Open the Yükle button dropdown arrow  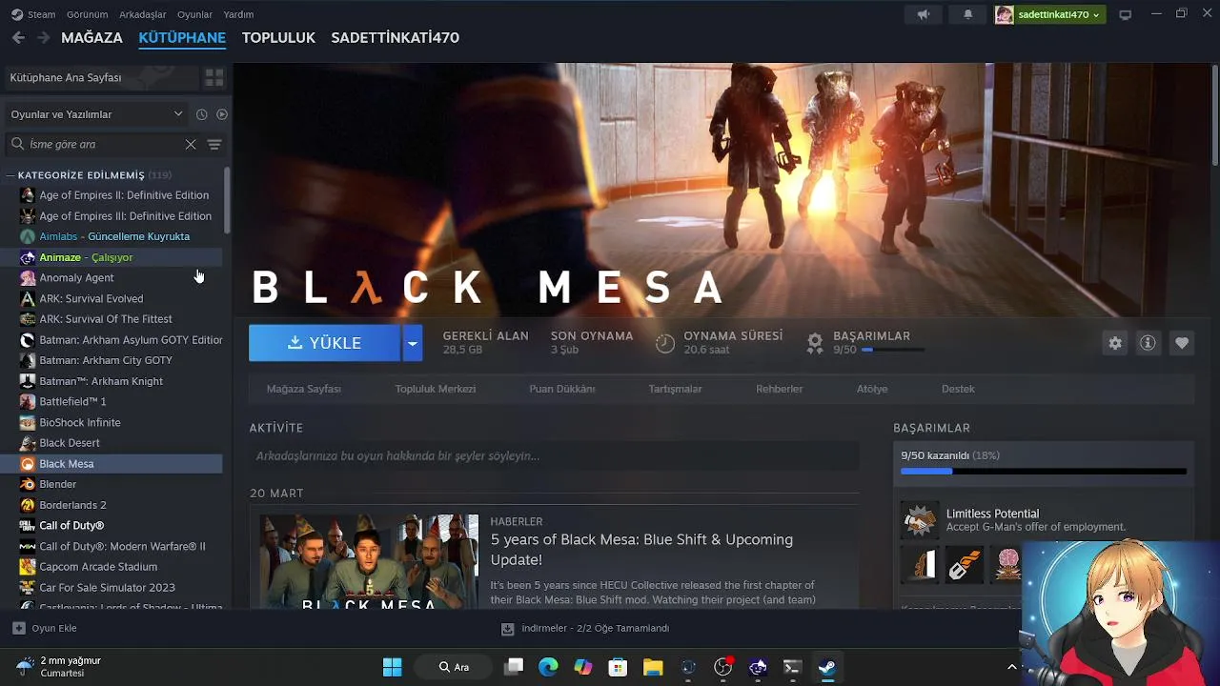[x=412, y=343]
